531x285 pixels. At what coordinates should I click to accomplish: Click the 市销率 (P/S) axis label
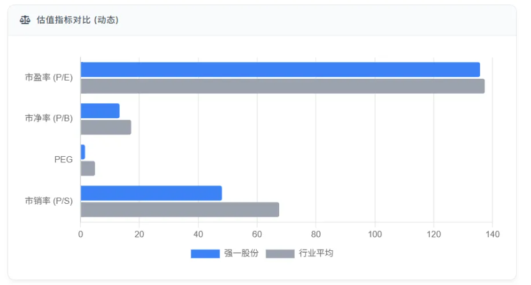click(x=49, y=201)
